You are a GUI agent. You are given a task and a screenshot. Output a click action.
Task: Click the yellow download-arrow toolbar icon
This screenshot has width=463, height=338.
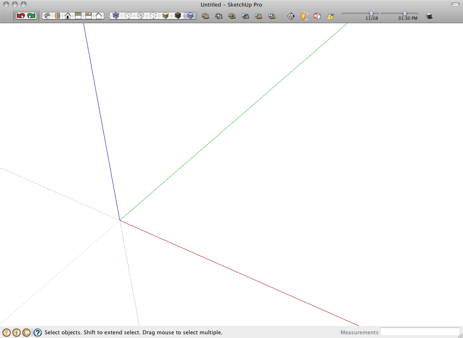tap(330, 17)
